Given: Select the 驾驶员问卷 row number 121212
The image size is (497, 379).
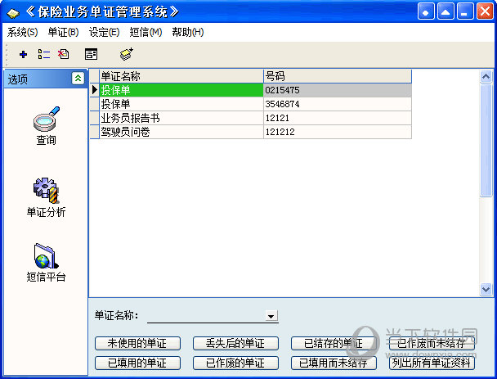Looking at the screenshot, I should point(337,131).
